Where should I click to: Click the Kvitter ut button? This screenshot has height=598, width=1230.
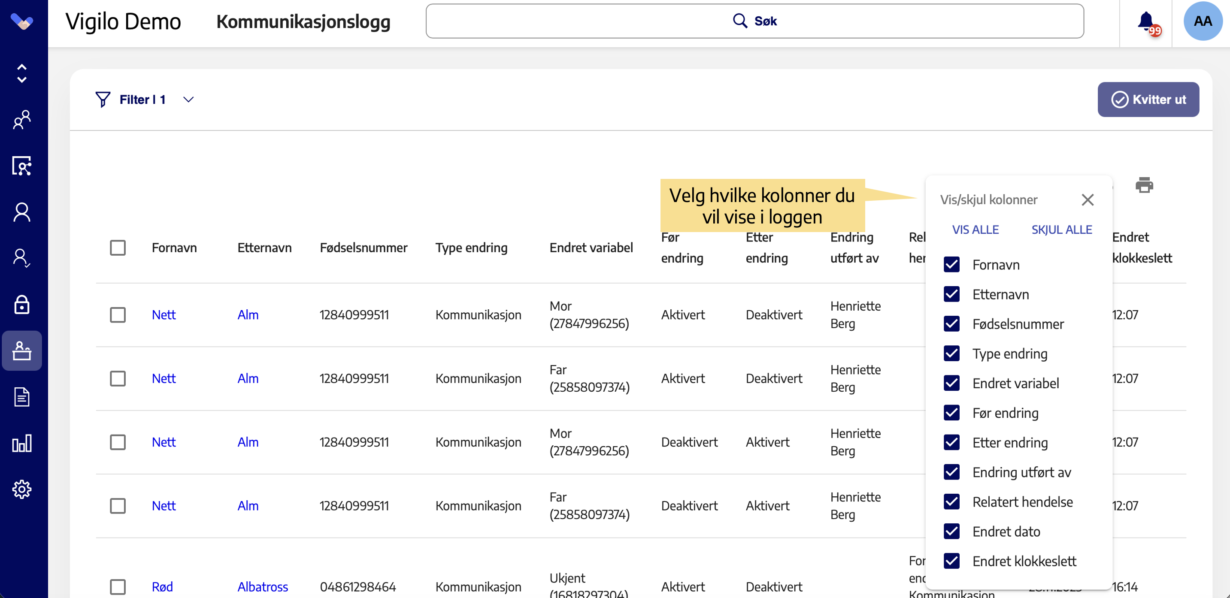point(1148,99)
